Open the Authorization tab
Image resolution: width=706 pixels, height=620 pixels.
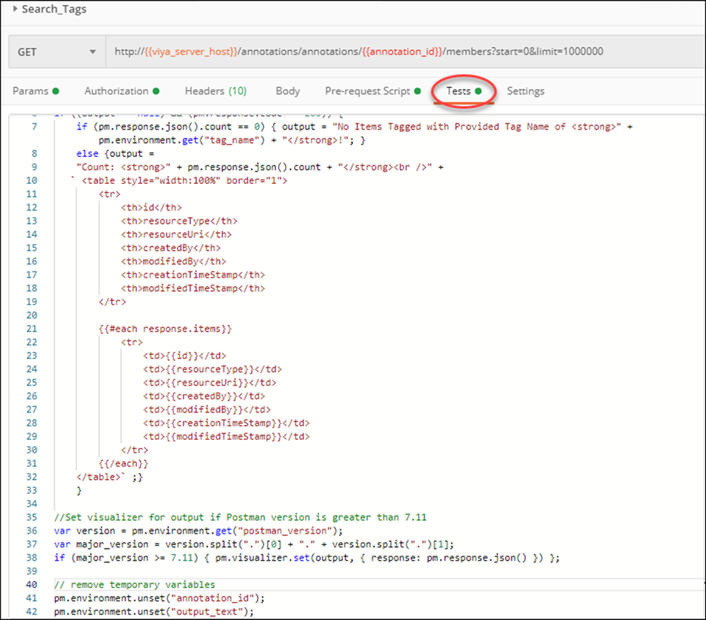point(122,91)
